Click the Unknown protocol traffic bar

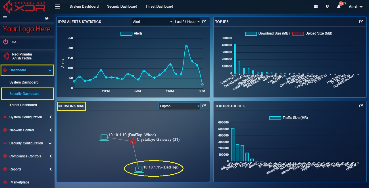pyautogui.click(x=237, y=153)
